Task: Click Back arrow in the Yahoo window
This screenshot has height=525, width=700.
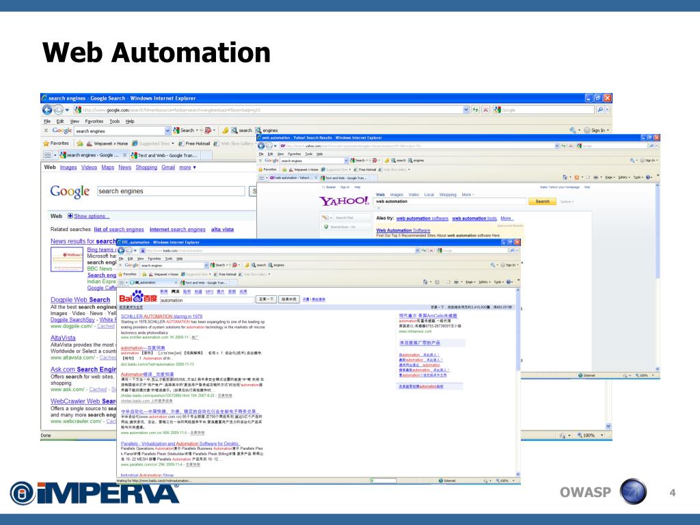Action: [261, 146]
